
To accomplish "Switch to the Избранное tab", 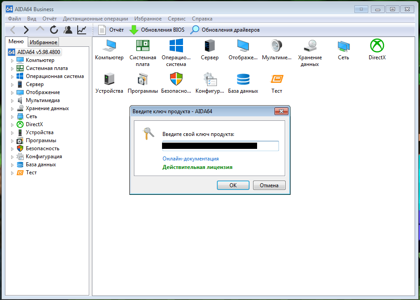I will click(43, 42).
